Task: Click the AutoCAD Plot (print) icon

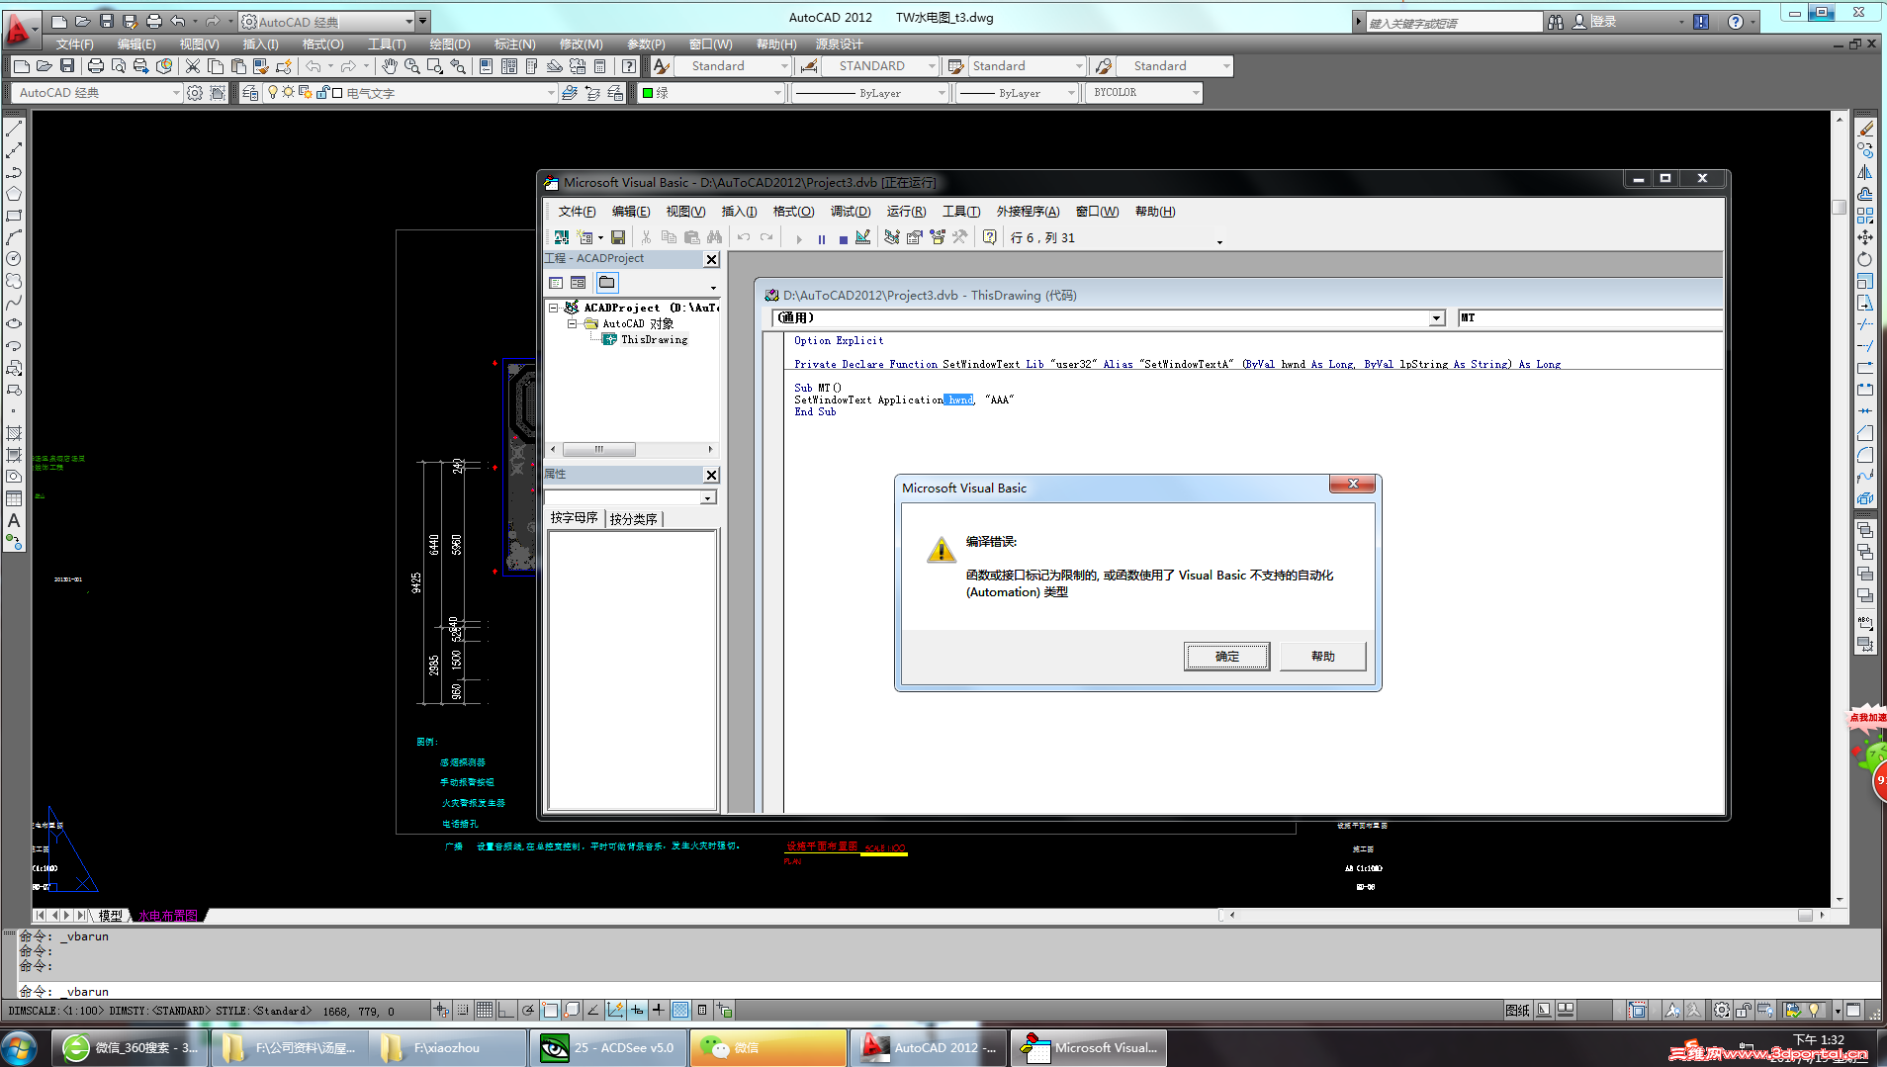Action: tap(96, 66)
